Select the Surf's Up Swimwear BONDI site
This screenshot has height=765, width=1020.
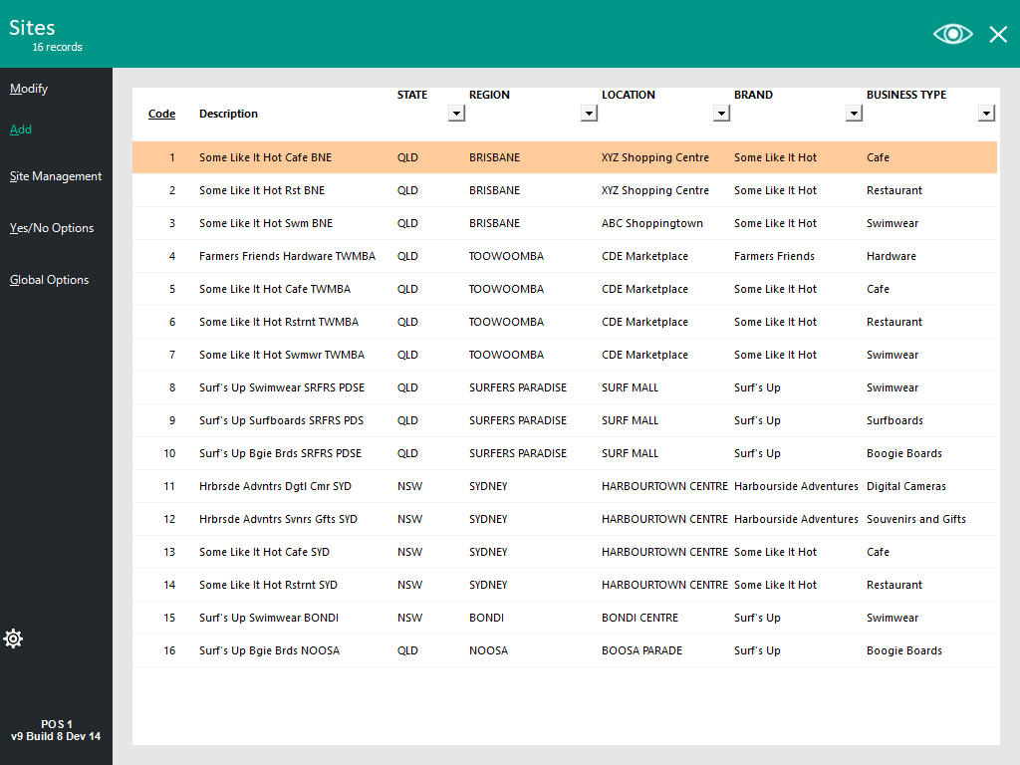coord(269,618)
